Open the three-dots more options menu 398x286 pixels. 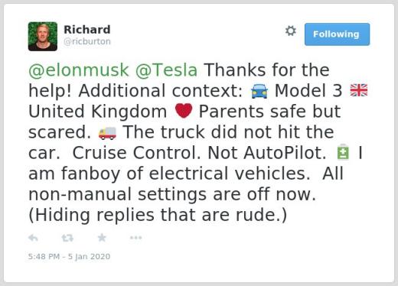(135, 238)
